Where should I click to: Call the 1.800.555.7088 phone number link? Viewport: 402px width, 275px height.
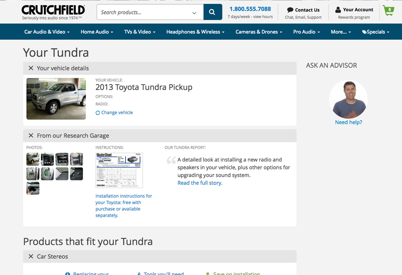coord(250,9)
